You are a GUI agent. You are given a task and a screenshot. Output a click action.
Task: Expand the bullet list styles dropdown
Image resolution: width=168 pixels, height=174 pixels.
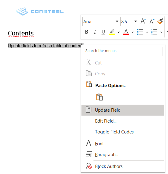coord(147,32)
